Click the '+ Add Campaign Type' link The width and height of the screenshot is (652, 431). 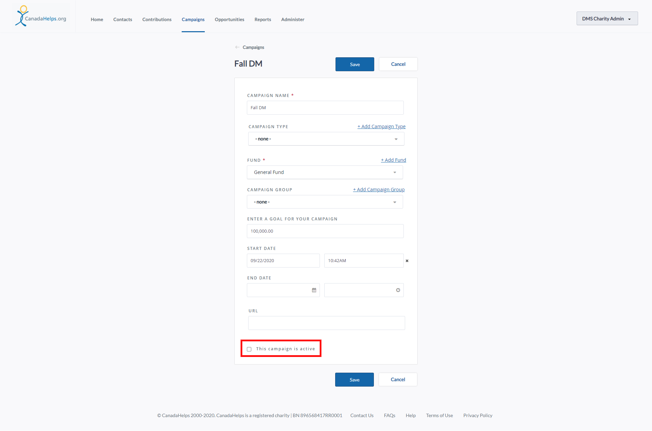(x=381, y=126)
